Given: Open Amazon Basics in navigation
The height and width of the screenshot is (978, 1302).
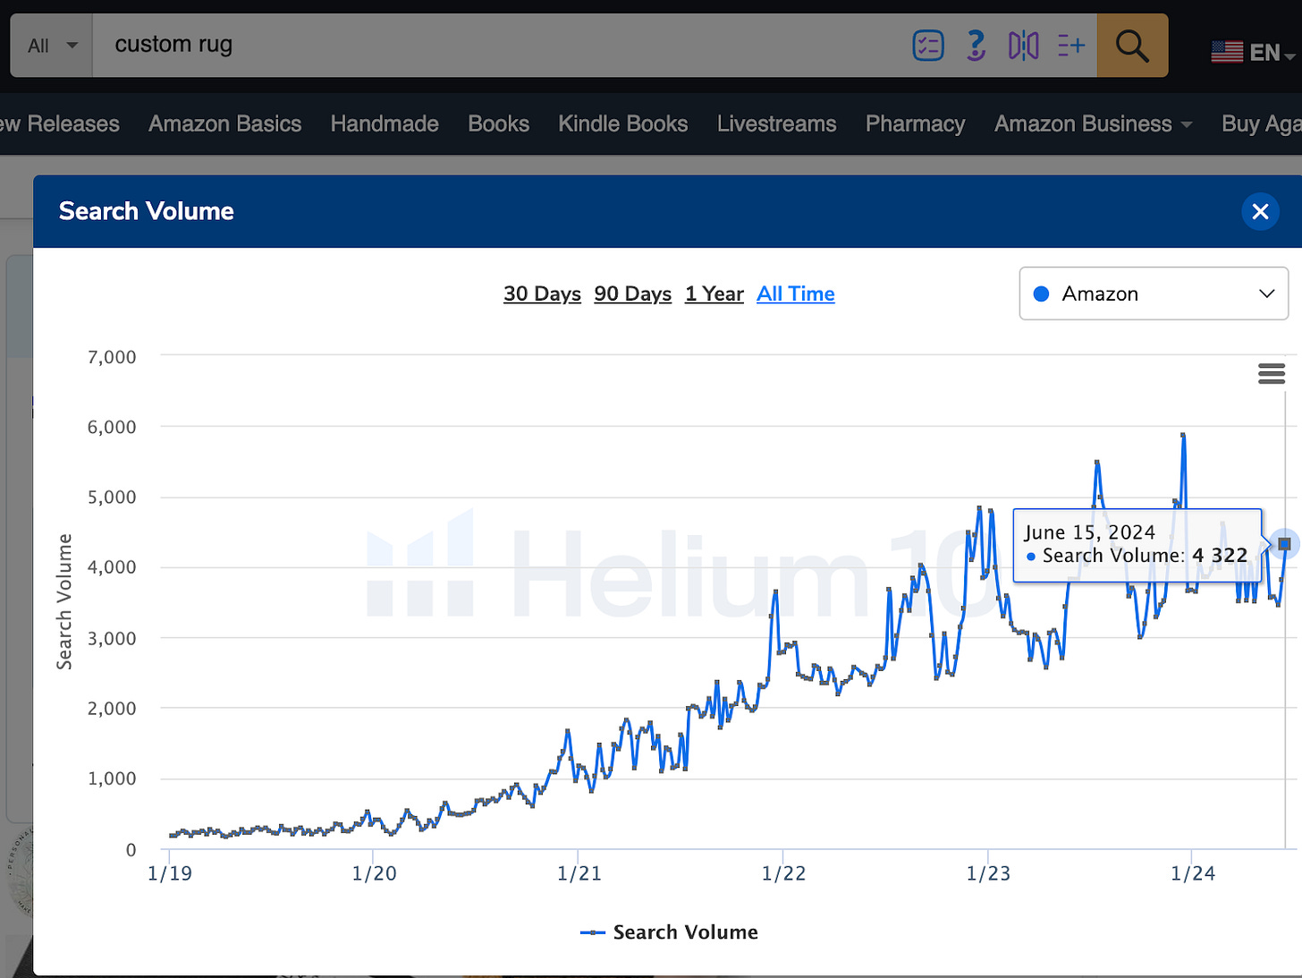Looking at the screenshot, I should coord(224,123).
